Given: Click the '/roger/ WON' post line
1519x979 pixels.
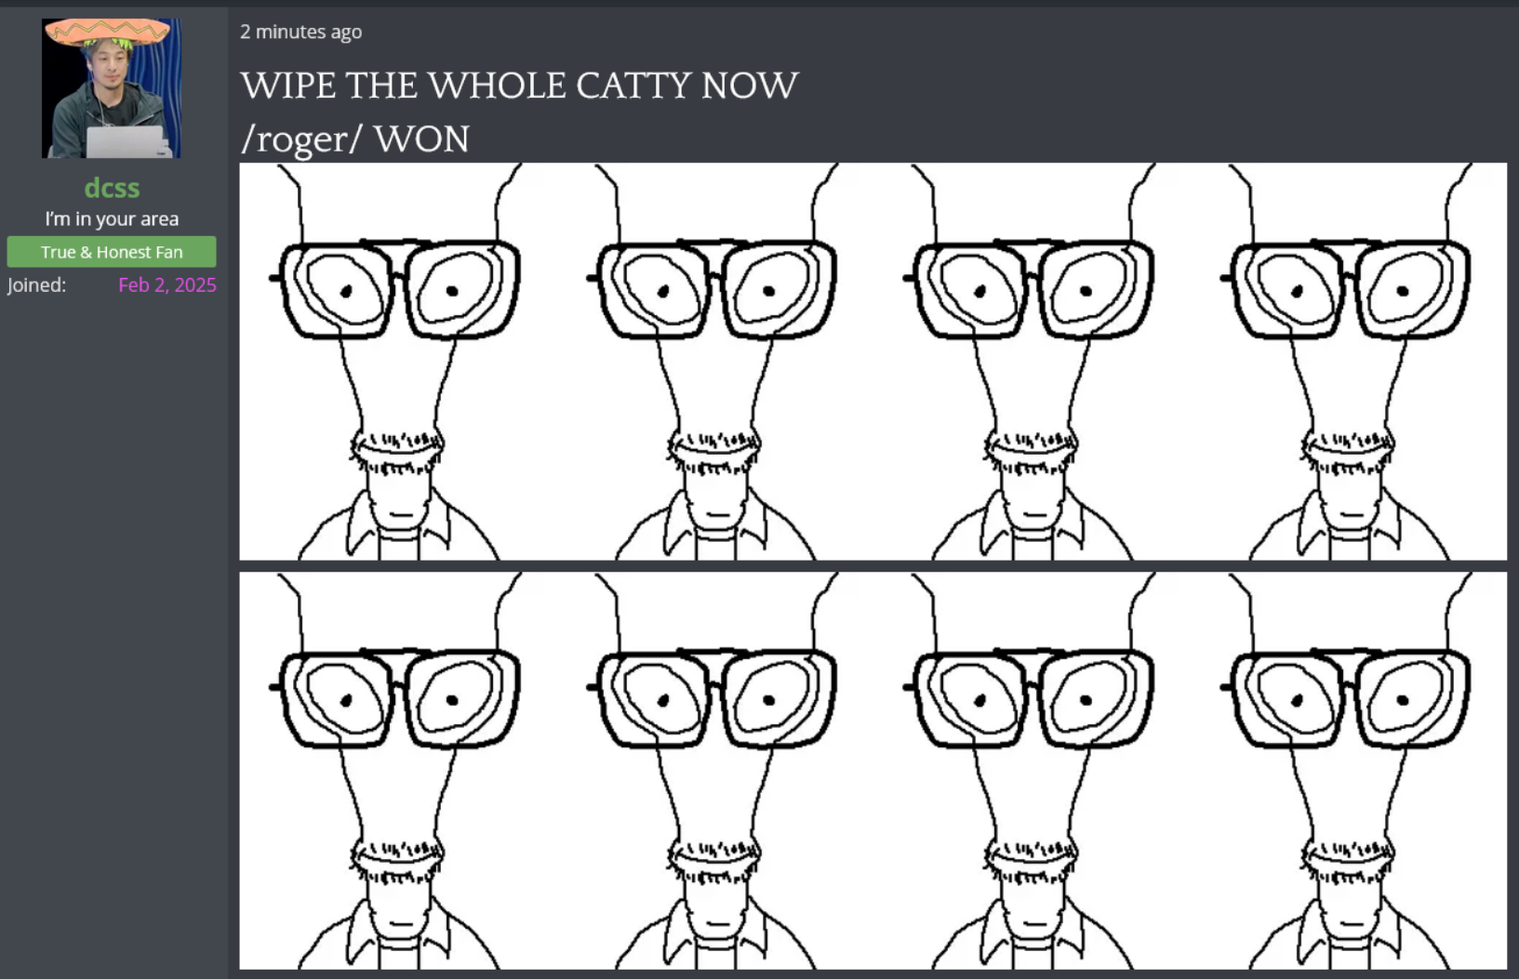Looking at the screenshot, I should pyautogui.click(x=354, y=139).
